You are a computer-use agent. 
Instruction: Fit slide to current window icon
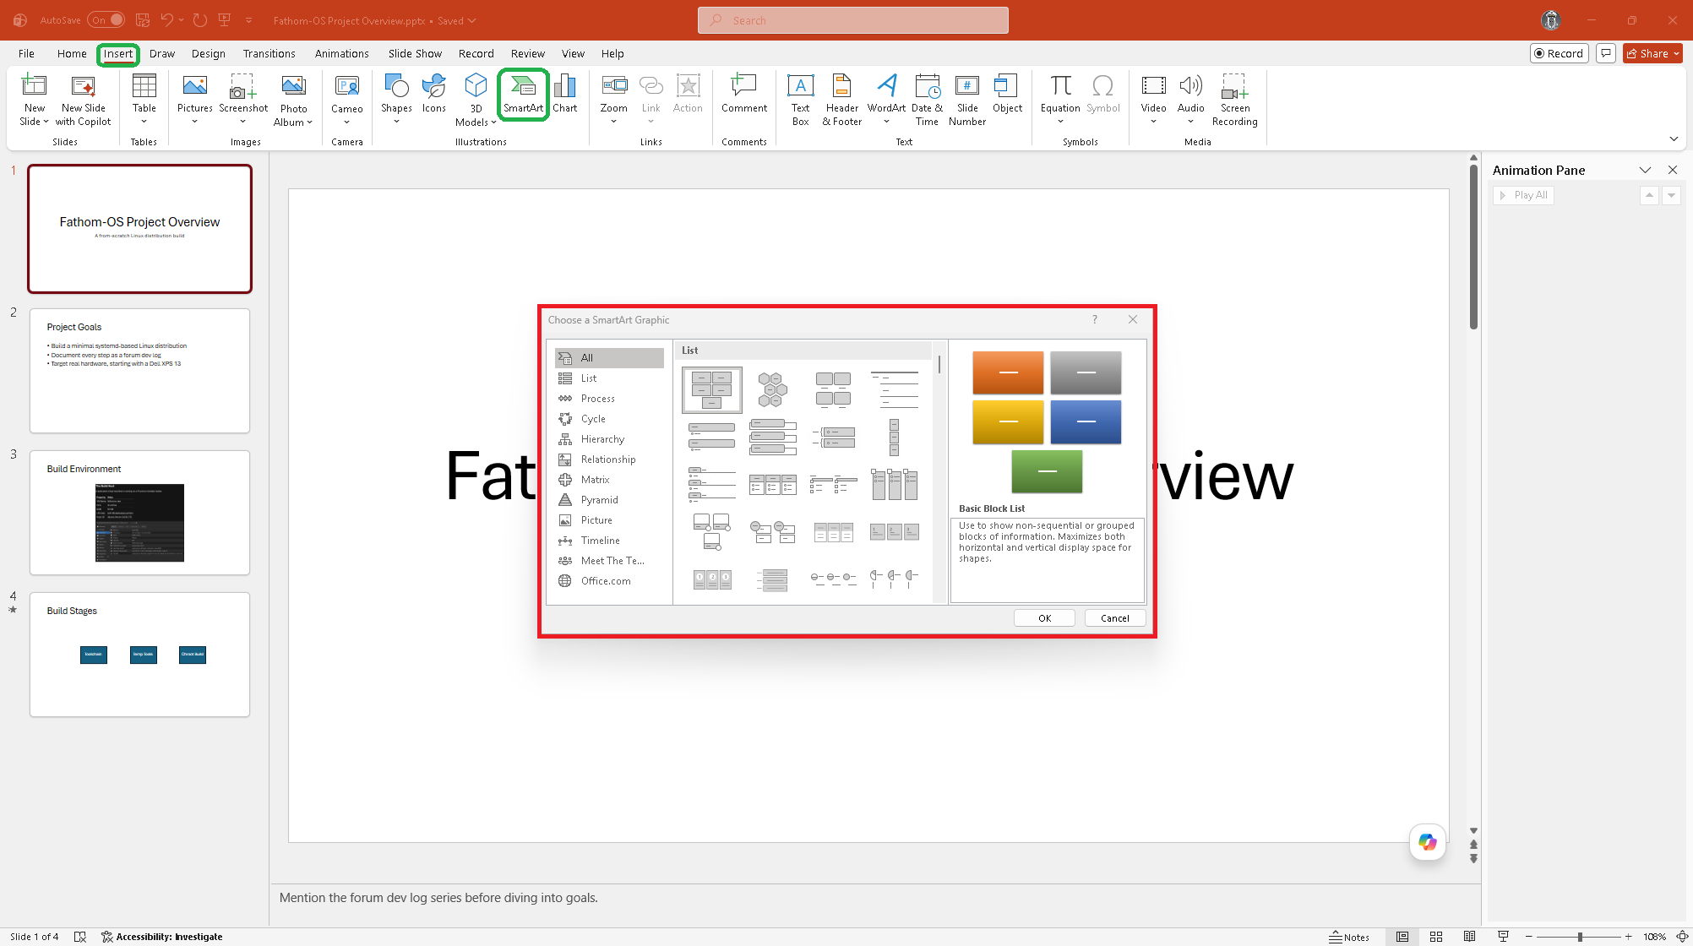click(1682, 937)
